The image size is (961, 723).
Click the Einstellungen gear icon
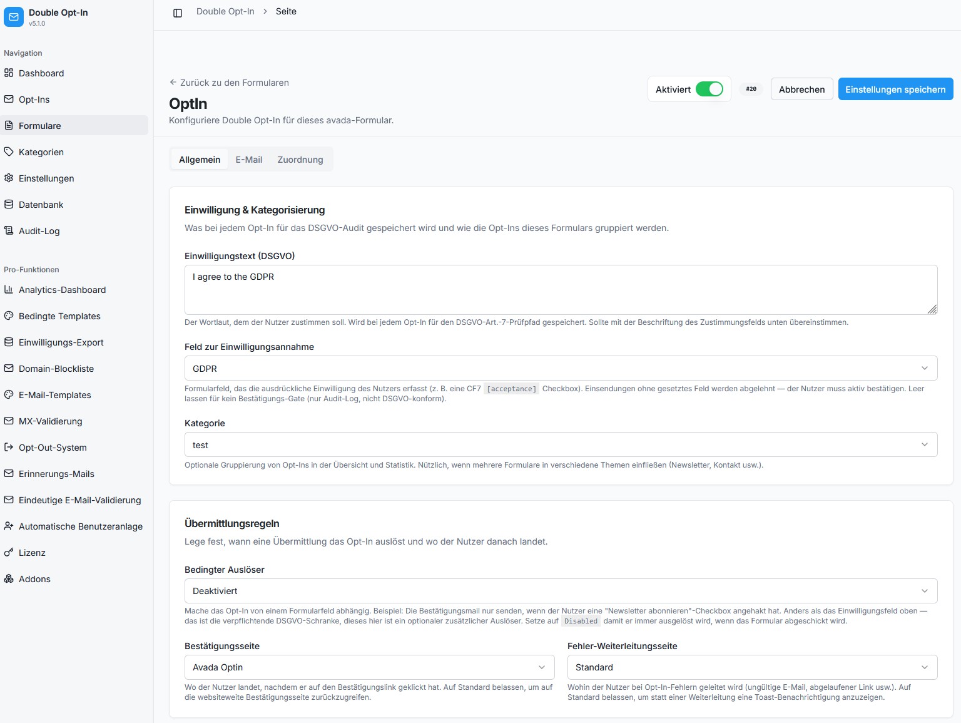[x=9, y=178]
